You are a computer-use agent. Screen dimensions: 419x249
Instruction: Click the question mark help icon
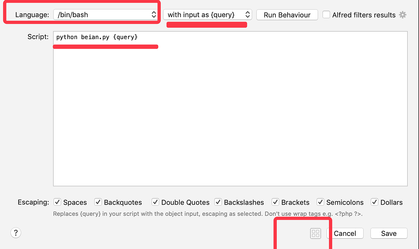[x=16, y=233]
